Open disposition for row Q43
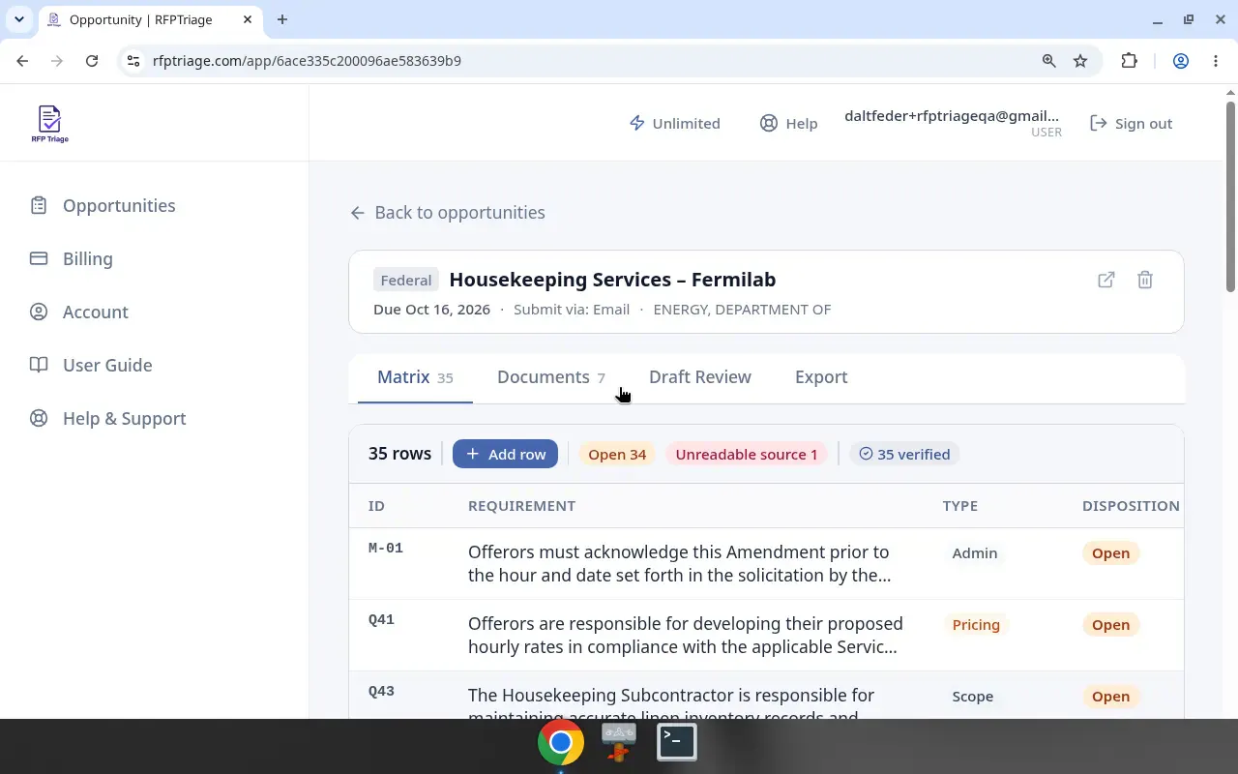This screenshot has height=774, width=1238. pyautogui.click(x=1110, y=697)
